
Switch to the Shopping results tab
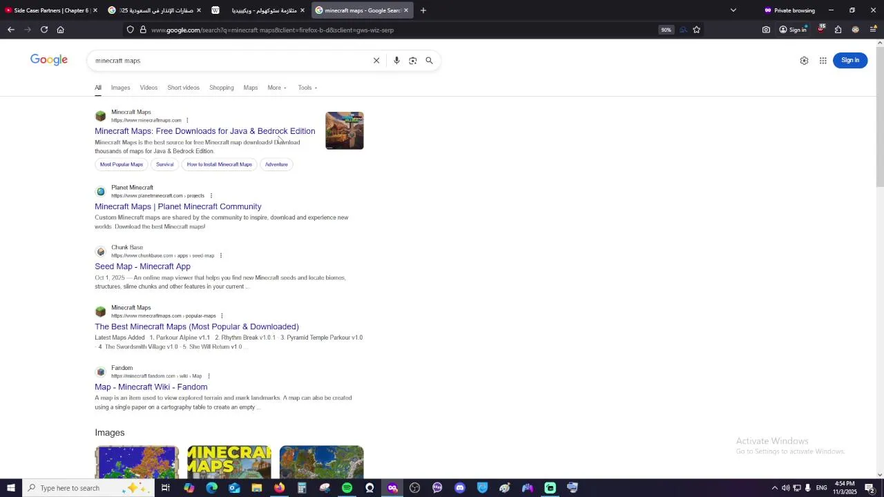(222, 88)
